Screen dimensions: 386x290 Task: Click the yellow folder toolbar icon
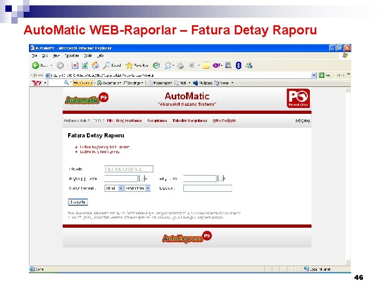click(206, 66)
